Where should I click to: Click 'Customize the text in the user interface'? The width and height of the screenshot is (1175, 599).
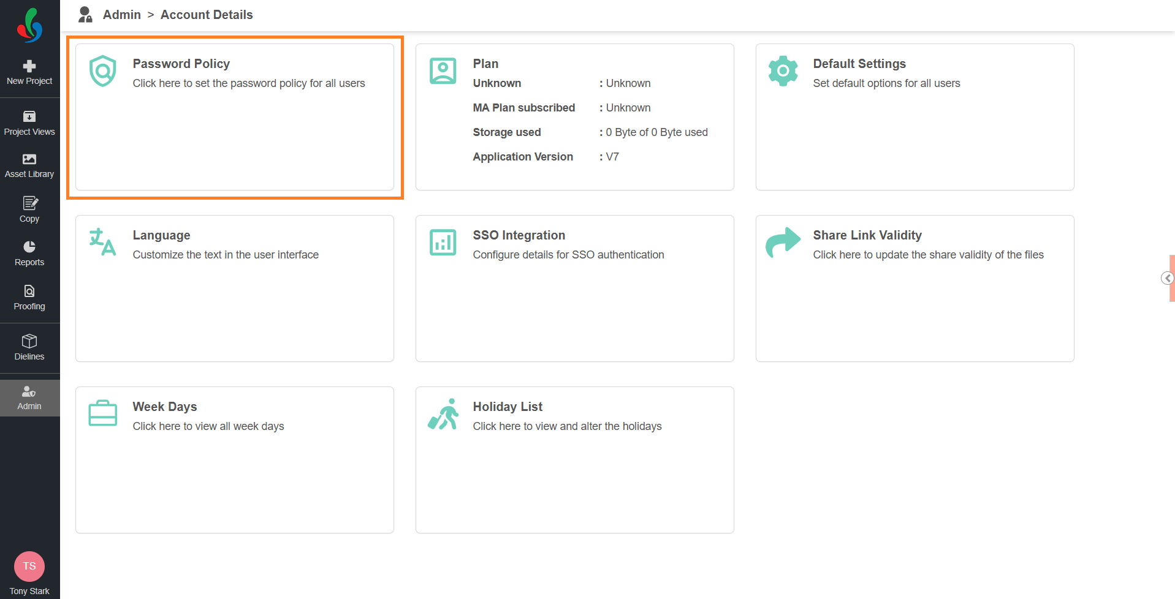(226, 255)
